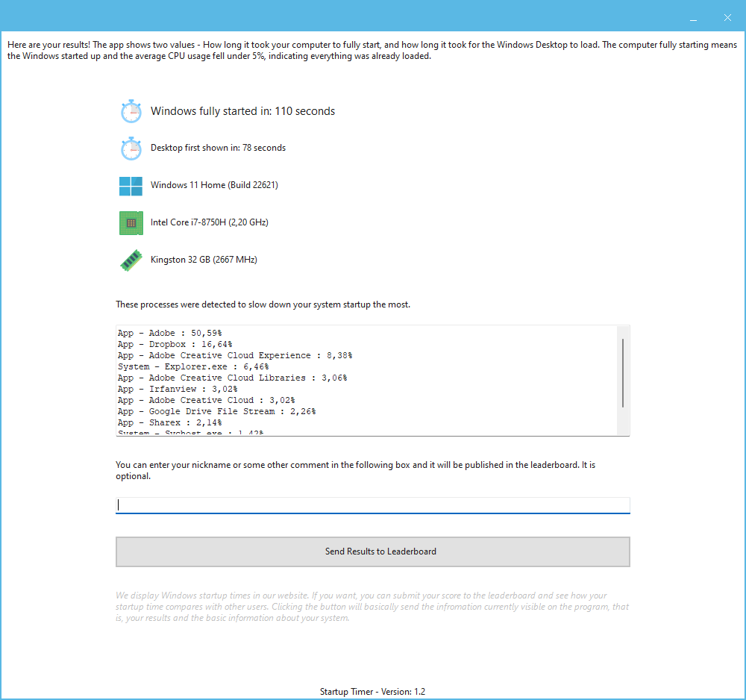Viewport: 746px width, 700px height.
Task: Select the Adobe Creative Cloud Libraries 3,06% line
Action: [233, 378]
